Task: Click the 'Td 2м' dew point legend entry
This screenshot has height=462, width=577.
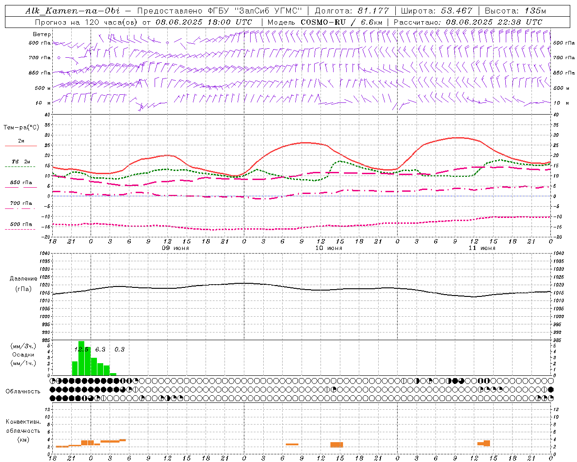Action: tap(21, 162)
